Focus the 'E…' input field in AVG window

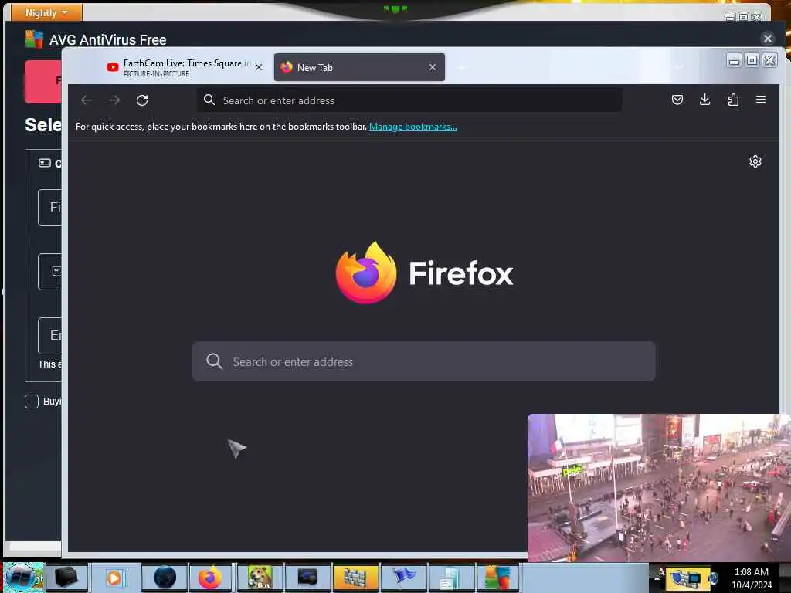point(50,336)
